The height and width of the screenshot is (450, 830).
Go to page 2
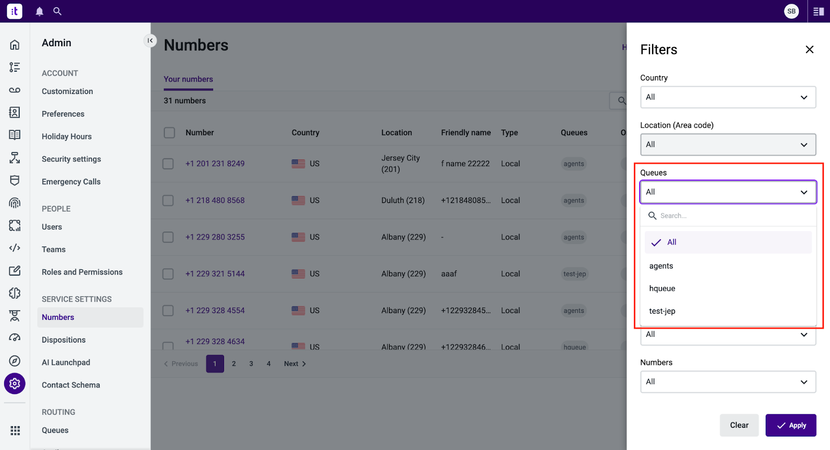pos(234,364)
